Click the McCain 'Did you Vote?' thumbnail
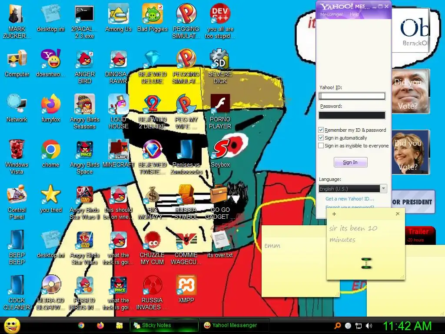Viewport: 445px width, 334px height. [x=411, y=91]
